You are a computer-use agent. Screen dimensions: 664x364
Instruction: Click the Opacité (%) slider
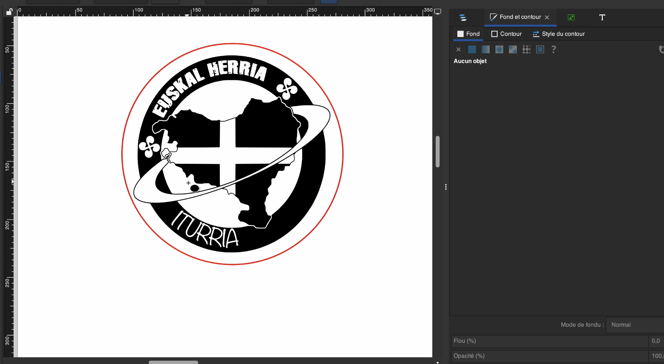(x=550, y=356)
